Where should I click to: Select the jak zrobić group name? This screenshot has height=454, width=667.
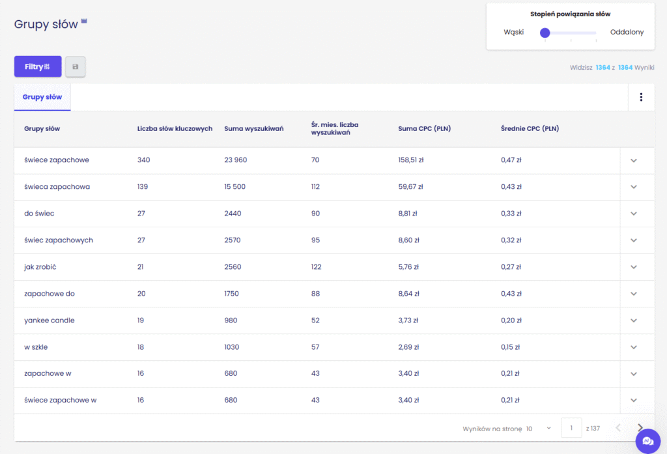click(40, 267)
